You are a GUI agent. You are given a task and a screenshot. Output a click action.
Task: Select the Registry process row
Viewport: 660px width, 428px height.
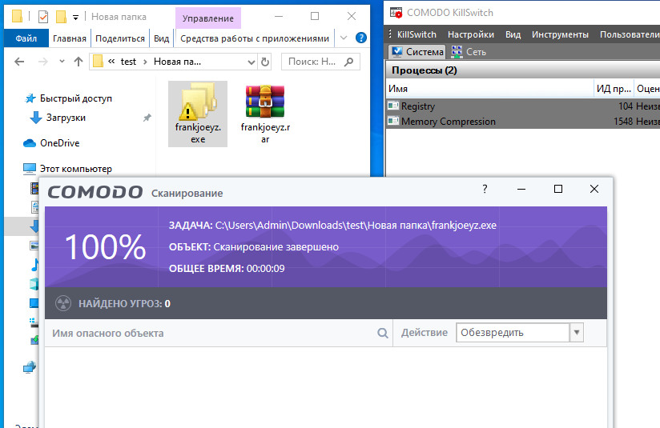click(523, 106)
